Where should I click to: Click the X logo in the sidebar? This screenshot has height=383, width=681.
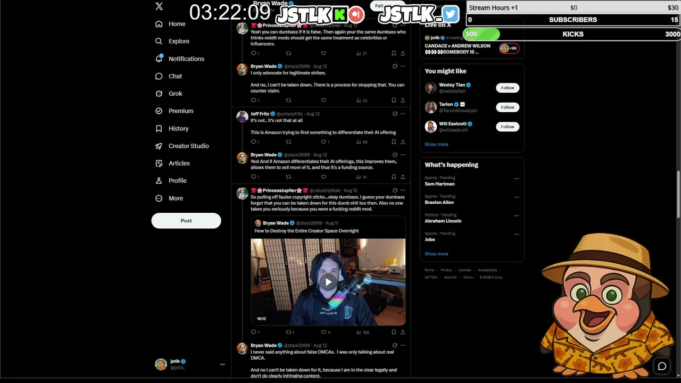click(x=159, y=6)
